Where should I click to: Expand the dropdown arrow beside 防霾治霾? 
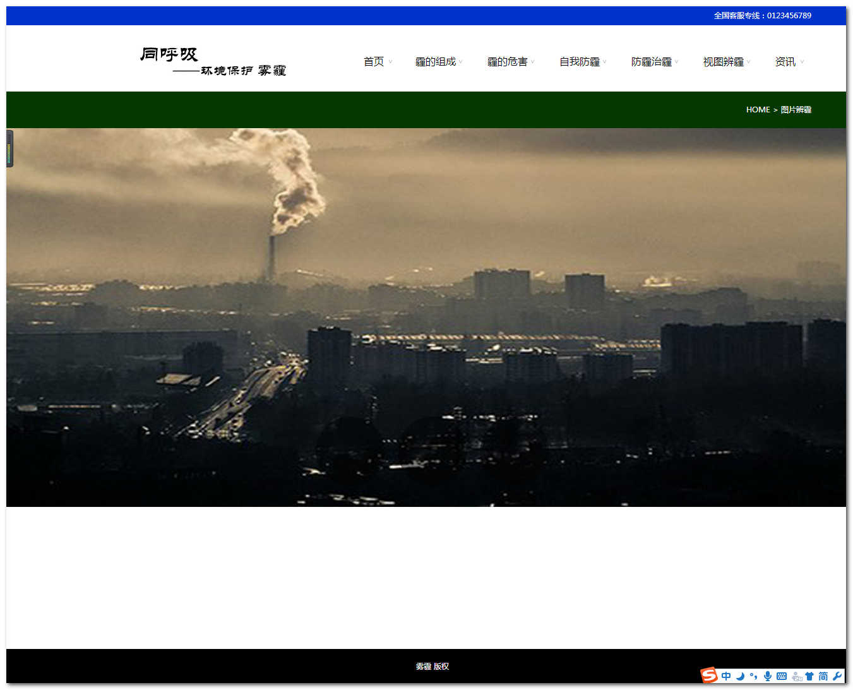click(677, 62)
